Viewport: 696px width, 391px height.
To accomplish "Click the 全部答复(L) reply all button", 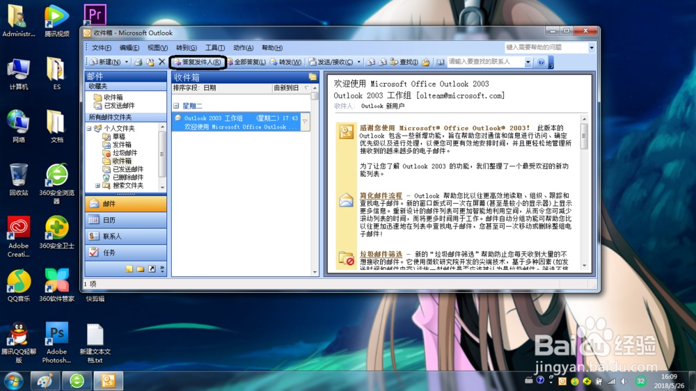I will (x=246, y=62).
